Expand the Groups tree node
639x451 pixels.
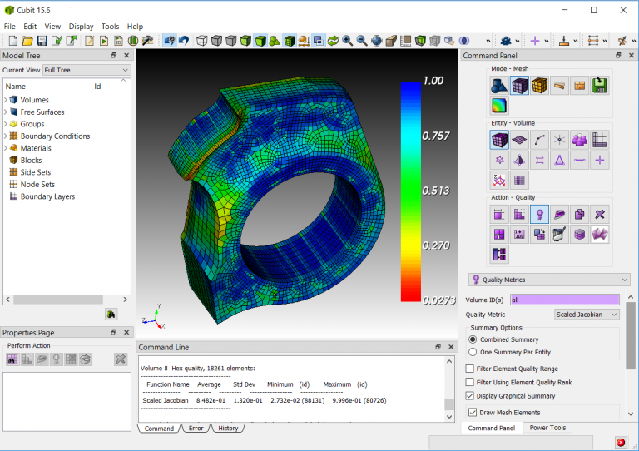coord(6,124)
